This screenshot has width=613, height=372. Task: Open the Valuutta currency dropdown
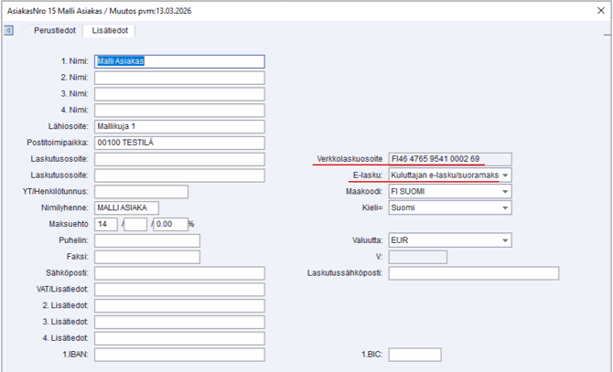coord(506,240)
